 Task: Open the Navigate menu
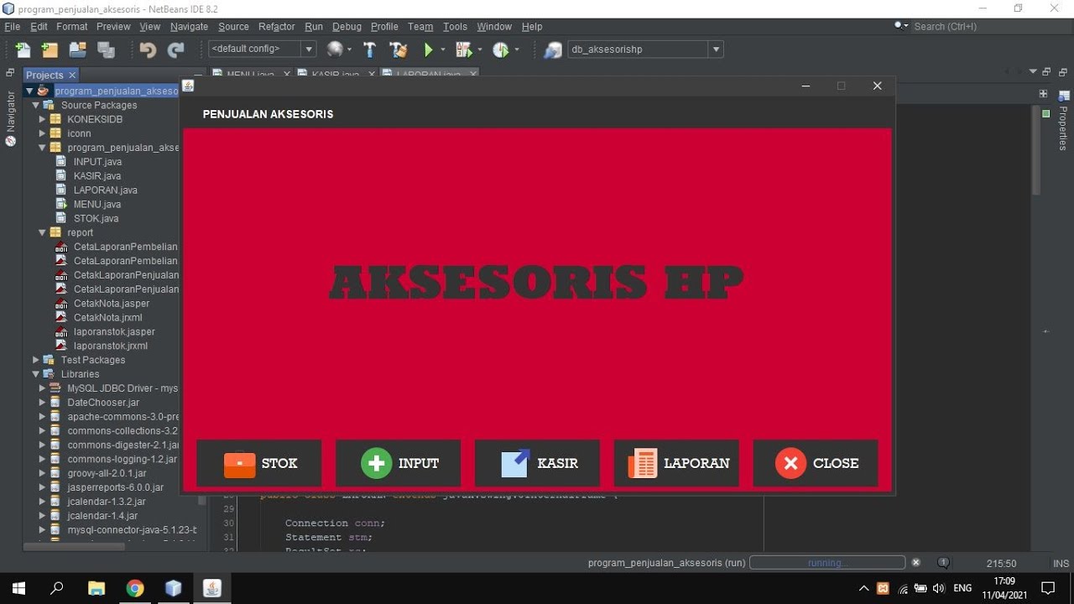pyautogui.click(x=189, y=27)
